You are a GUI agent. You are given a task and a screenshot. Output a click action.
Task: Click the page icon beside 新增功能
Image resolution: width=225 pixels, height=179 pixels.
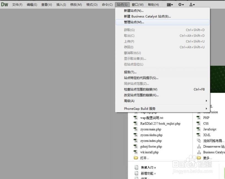pos(136,173)
